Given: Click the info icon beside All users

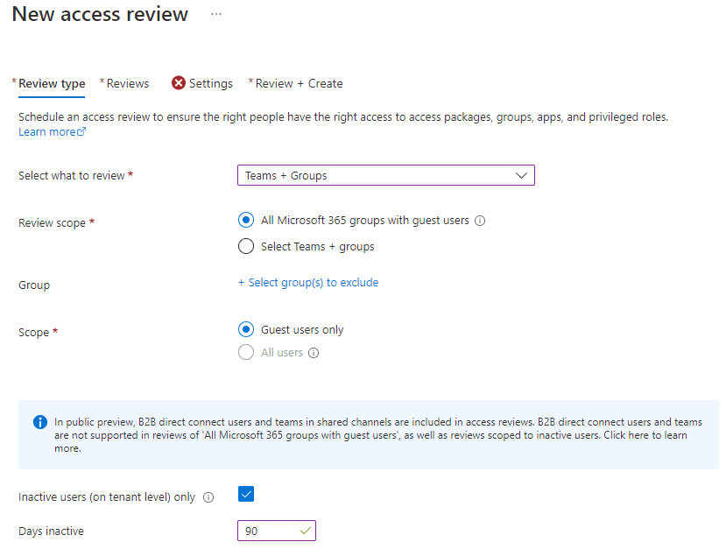Looking at the screenshot, I should coord(314,353).
